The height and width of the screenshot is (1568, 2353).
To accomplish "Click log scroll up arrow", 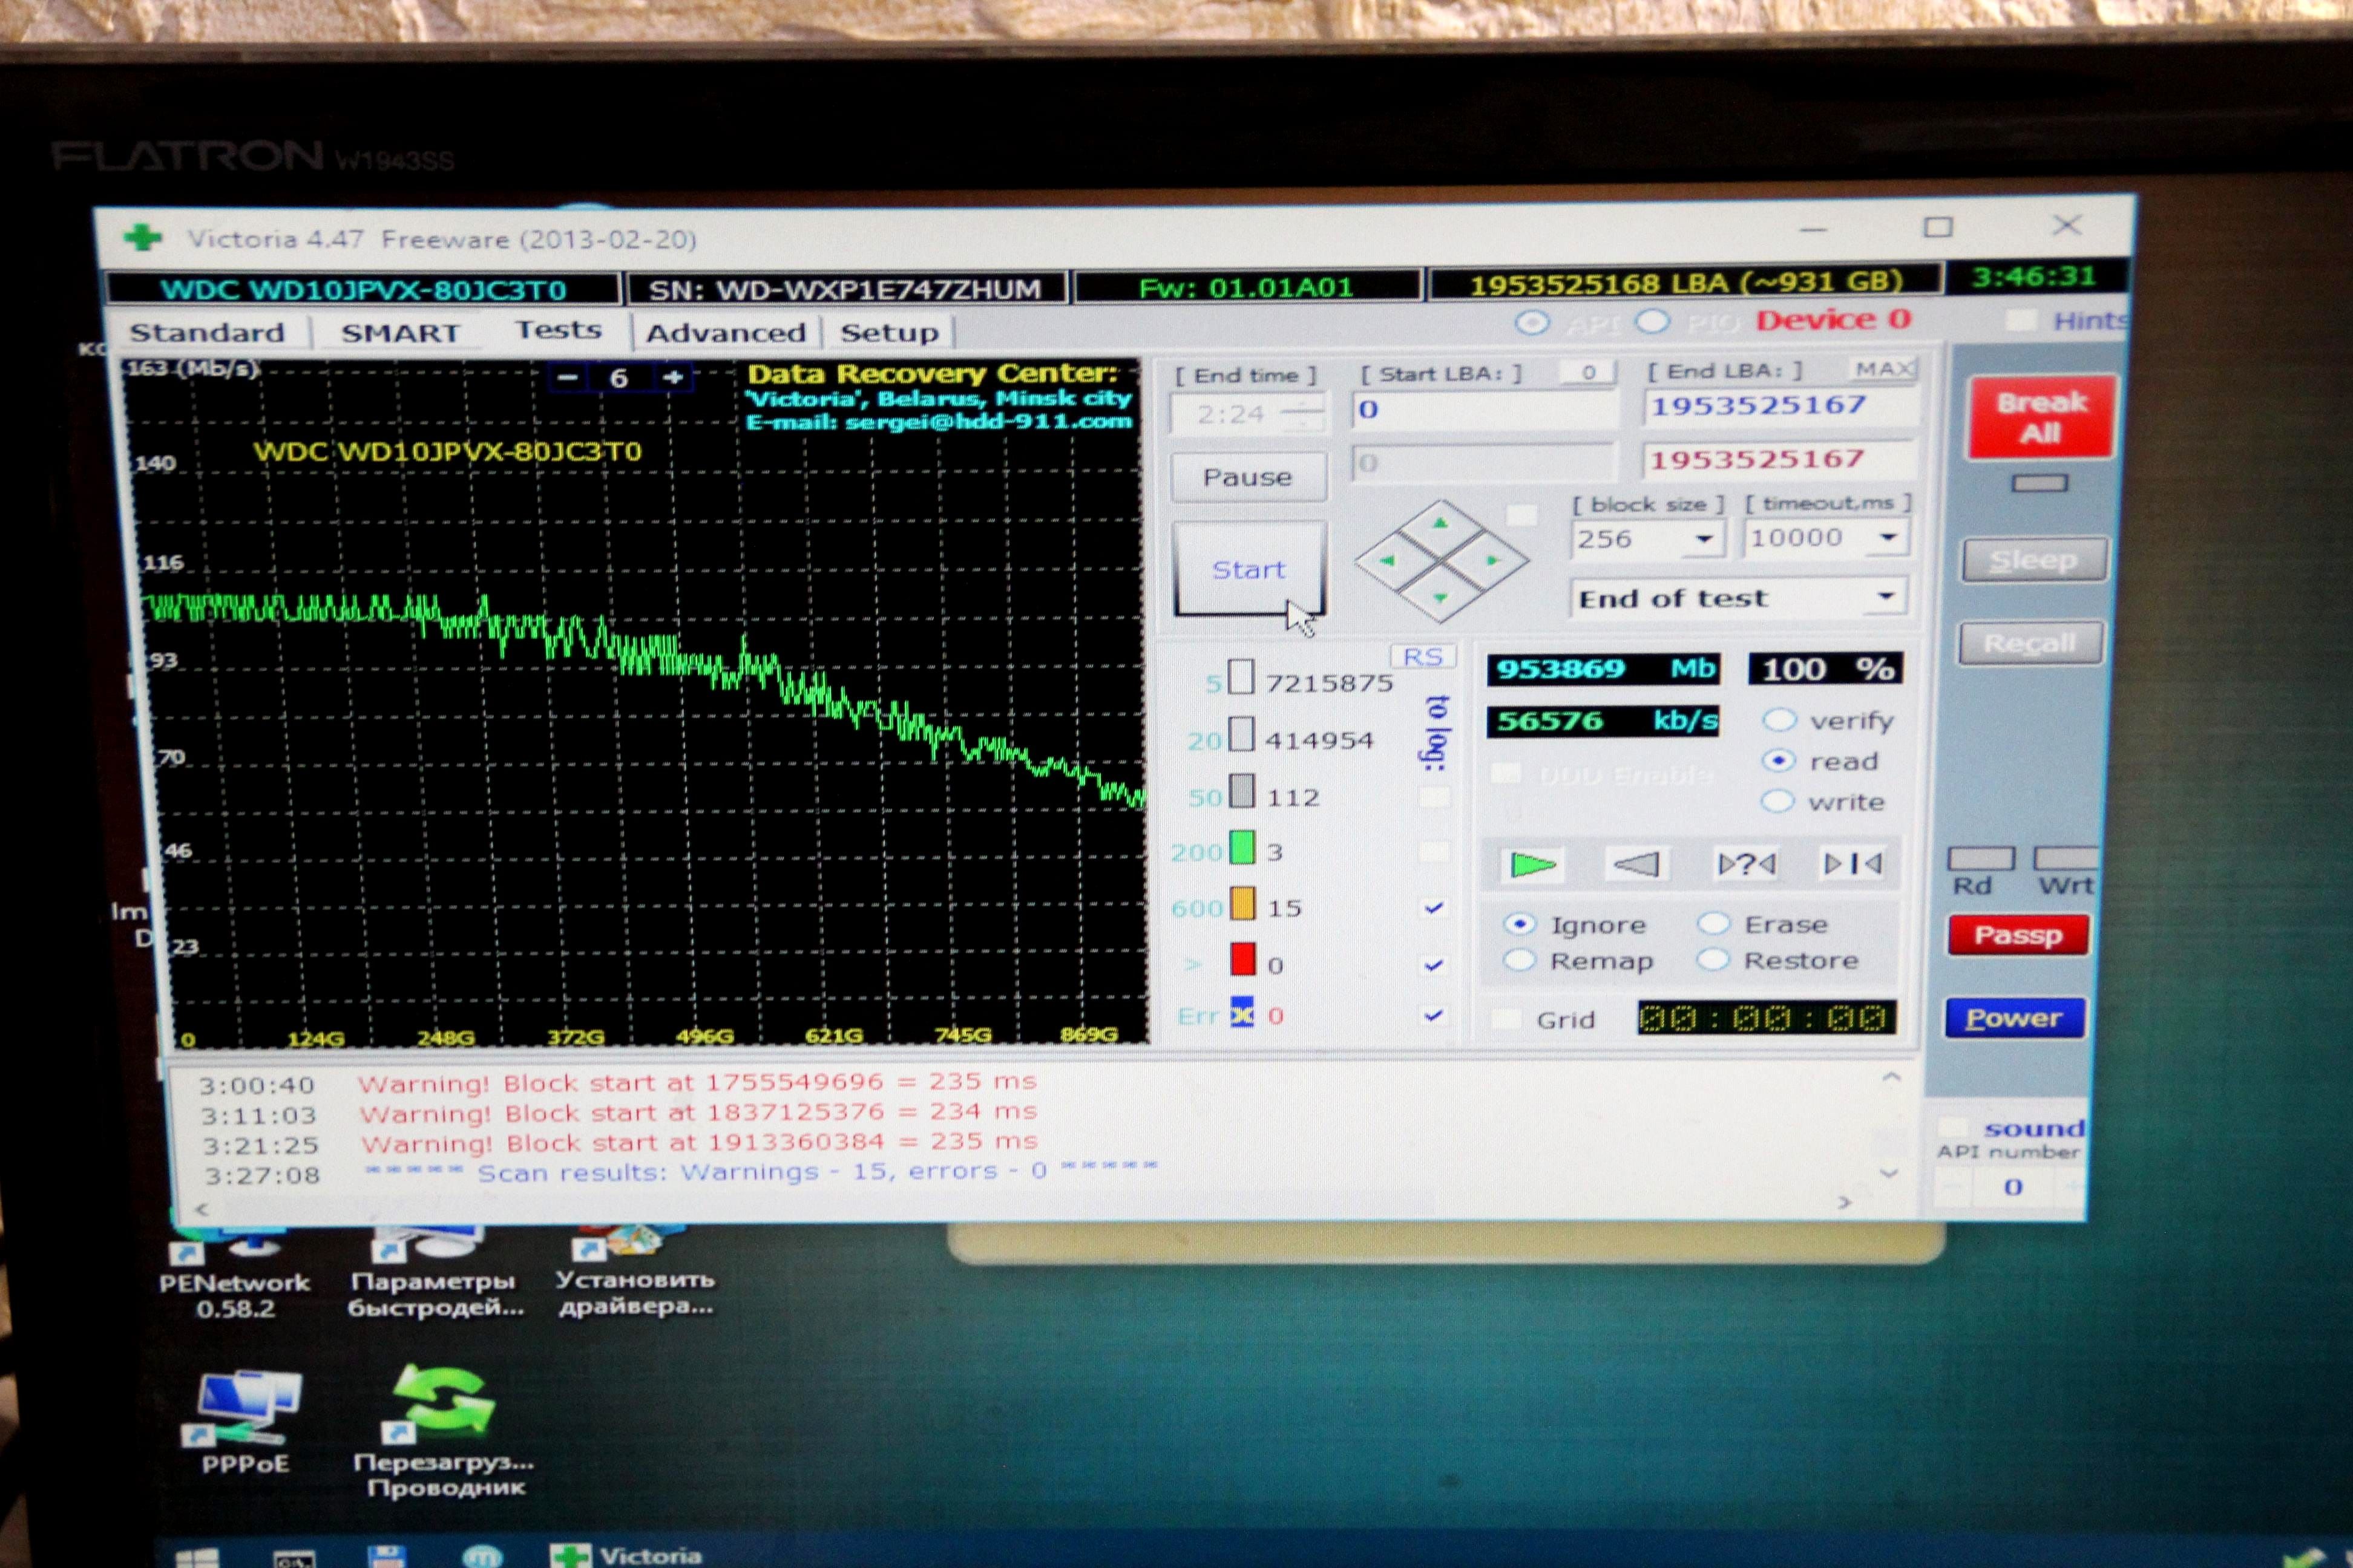I will pyautogui.click(x=1890, y=1077).
